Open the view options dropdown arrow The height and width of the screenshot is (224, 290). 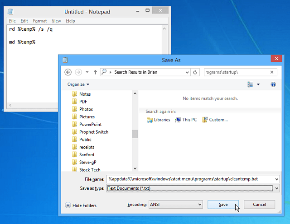pos(258,84)
